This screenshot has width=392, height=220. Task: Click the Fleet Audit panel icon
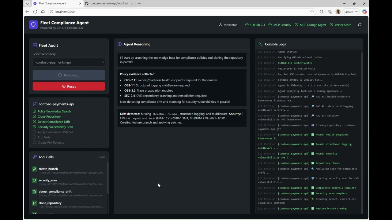(35, 45)
